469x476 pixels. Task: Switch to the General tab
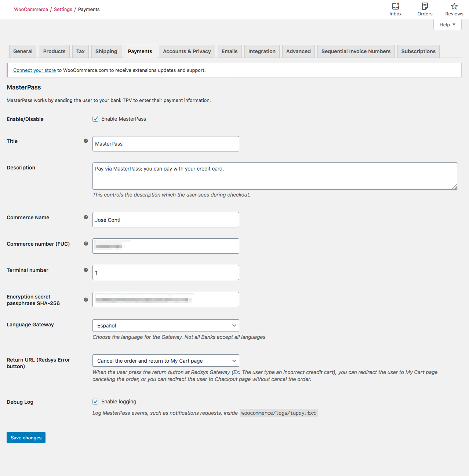(x=23, y=51)
